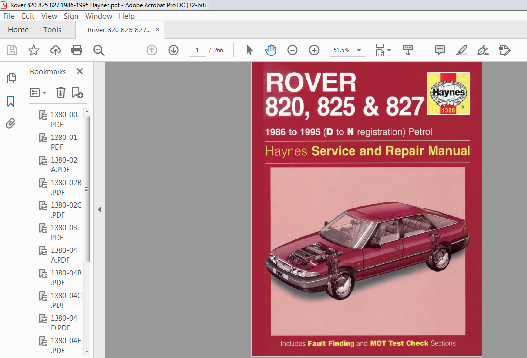Add document to starred with star icon
The width and height of the screenshot is (527, 358).
click(33, 51)
